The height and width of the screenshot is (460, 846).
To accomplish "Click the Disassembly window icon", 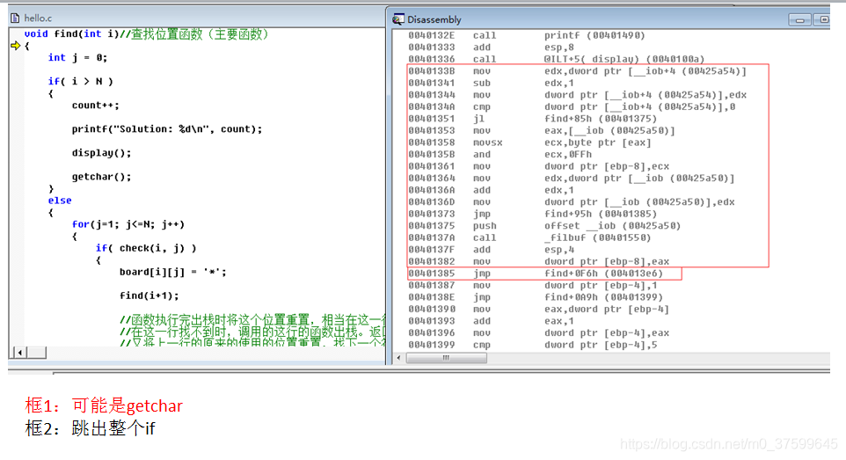I will point(398,19).
